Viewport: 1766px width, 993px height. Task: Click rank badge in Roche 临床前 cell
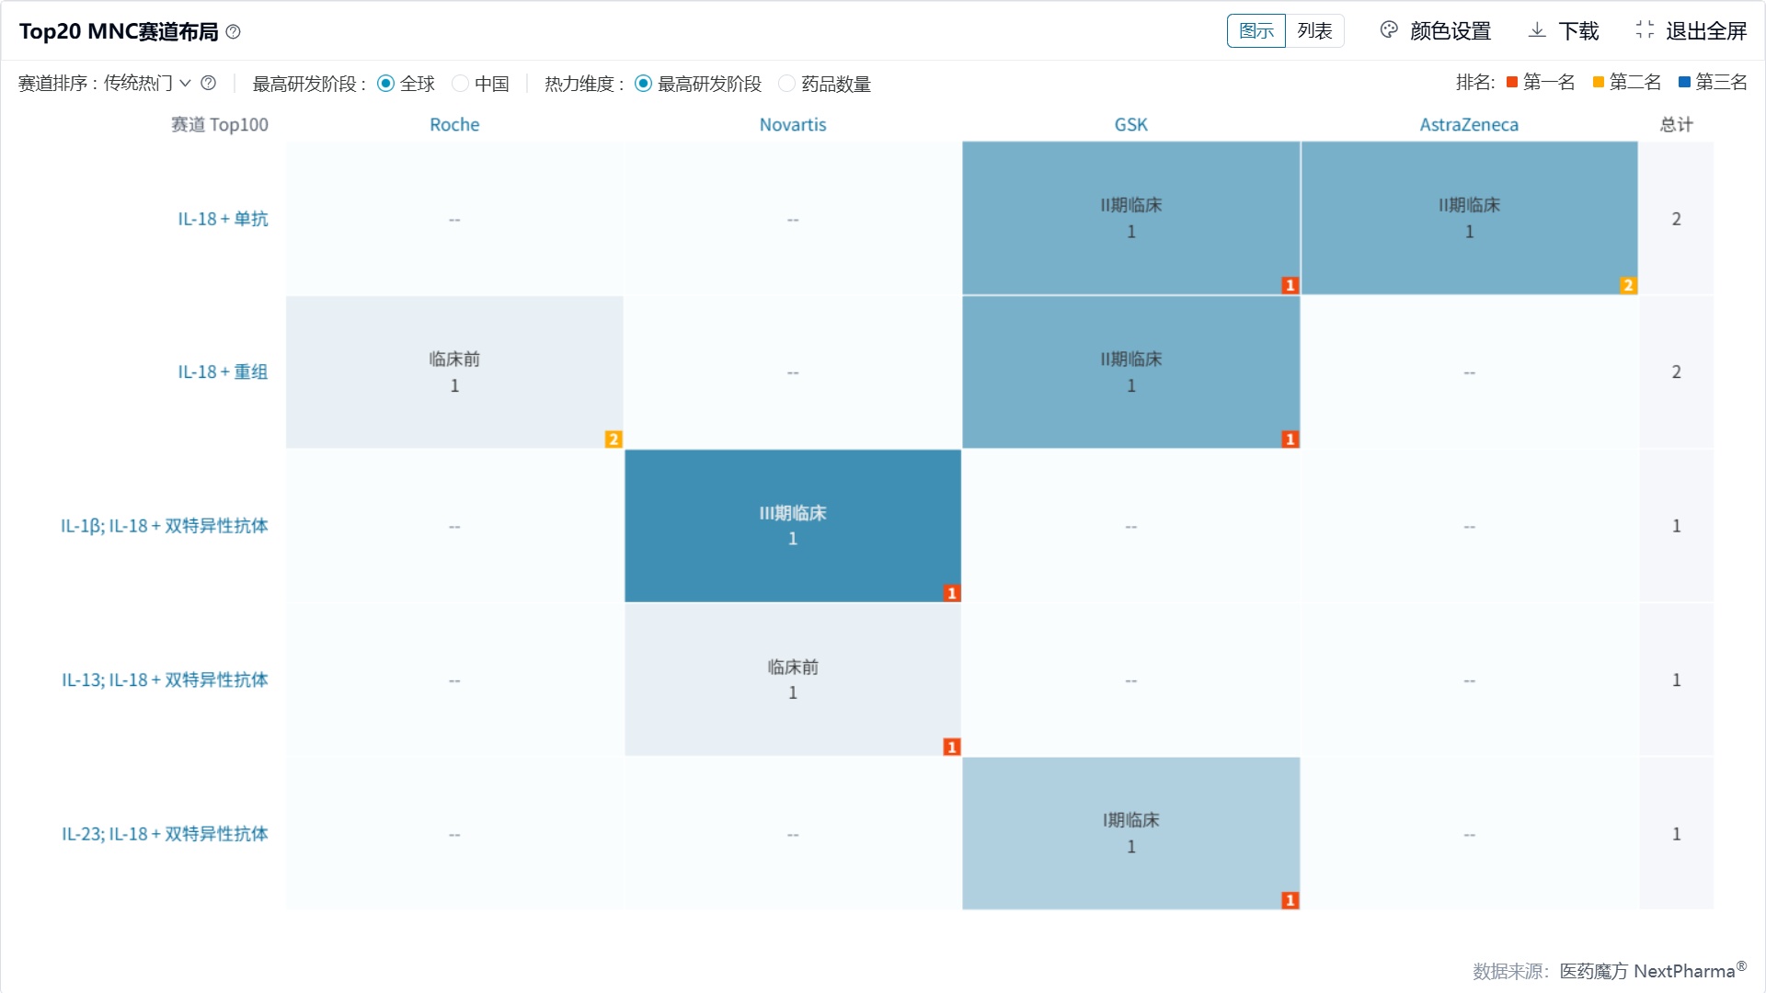614,439
